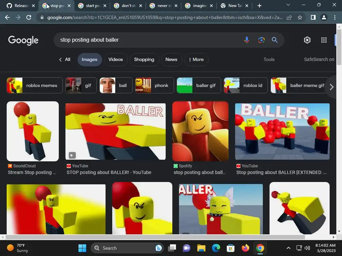This screenshot has height=256, width=342.
Task: Open Google quick settings gear
Action: 307,40
